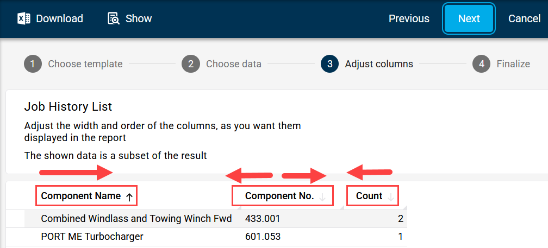Click the Show preview magnifier icon

pos(114,18)
